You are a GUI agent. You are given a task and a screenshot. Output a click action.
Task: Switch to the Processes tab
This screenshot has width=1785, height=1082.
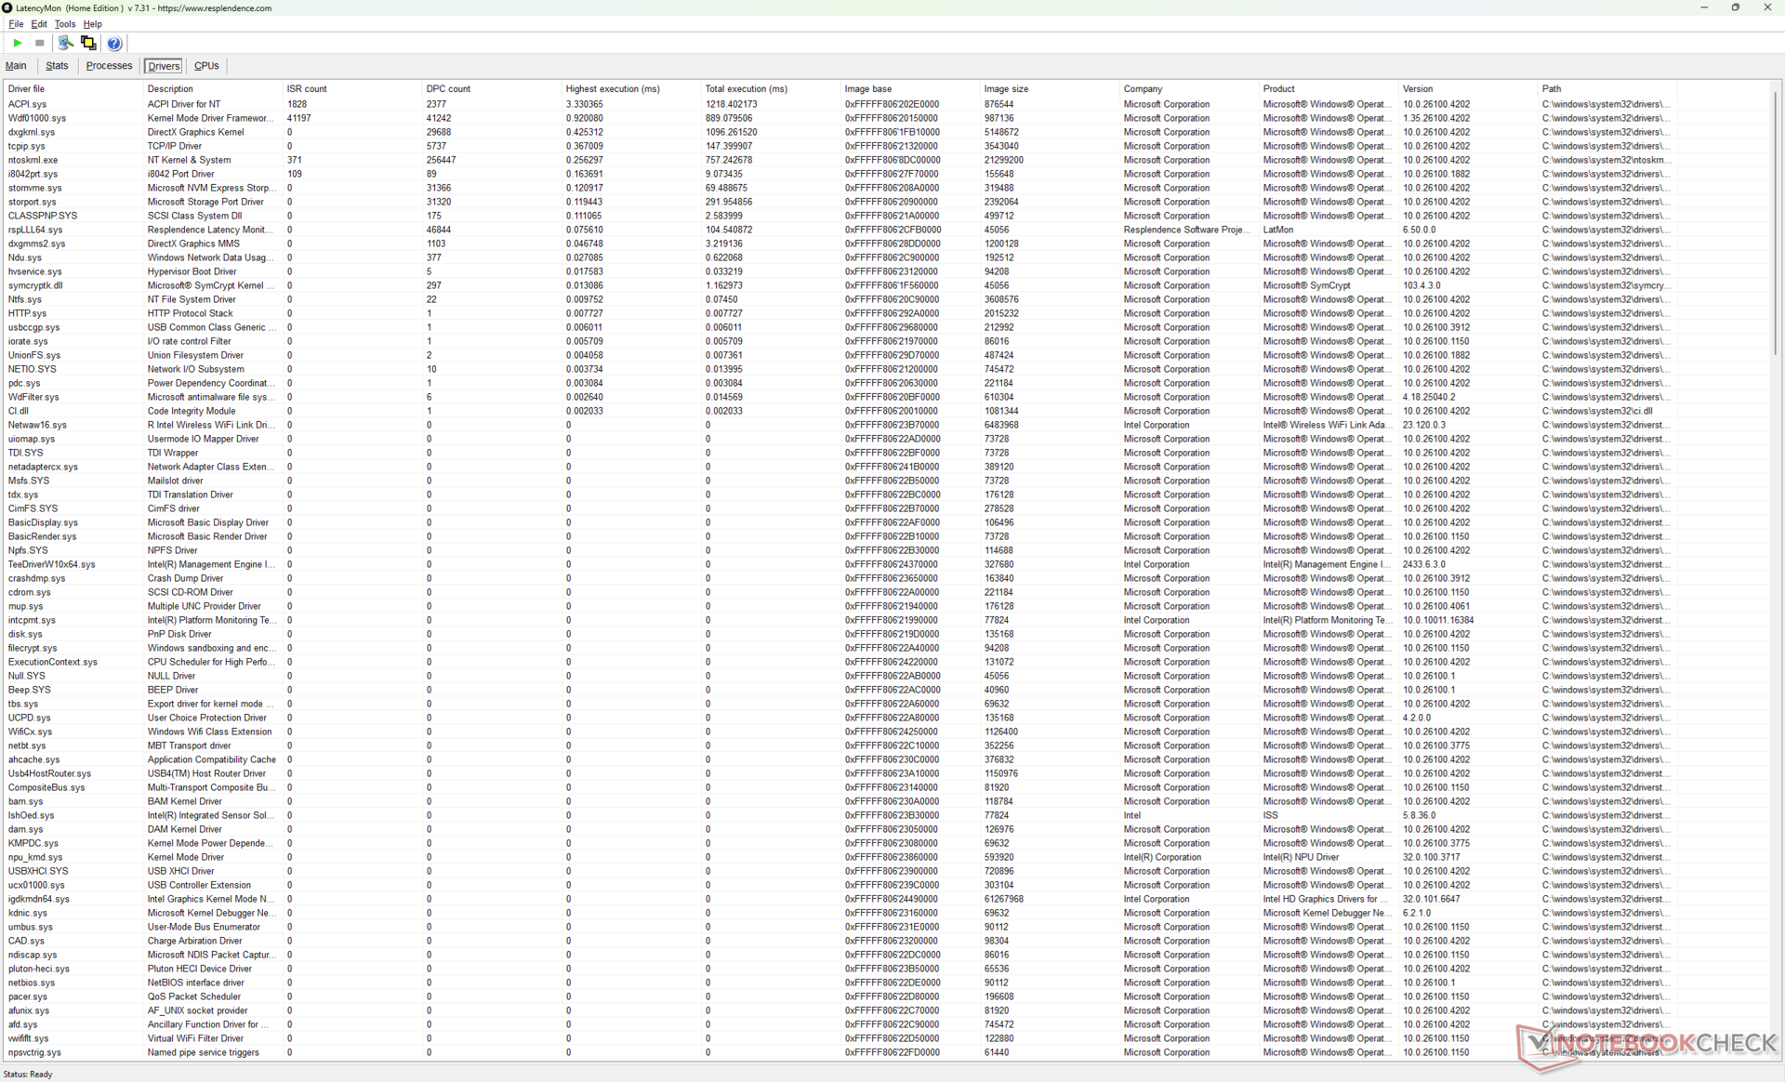pos(109,66)
